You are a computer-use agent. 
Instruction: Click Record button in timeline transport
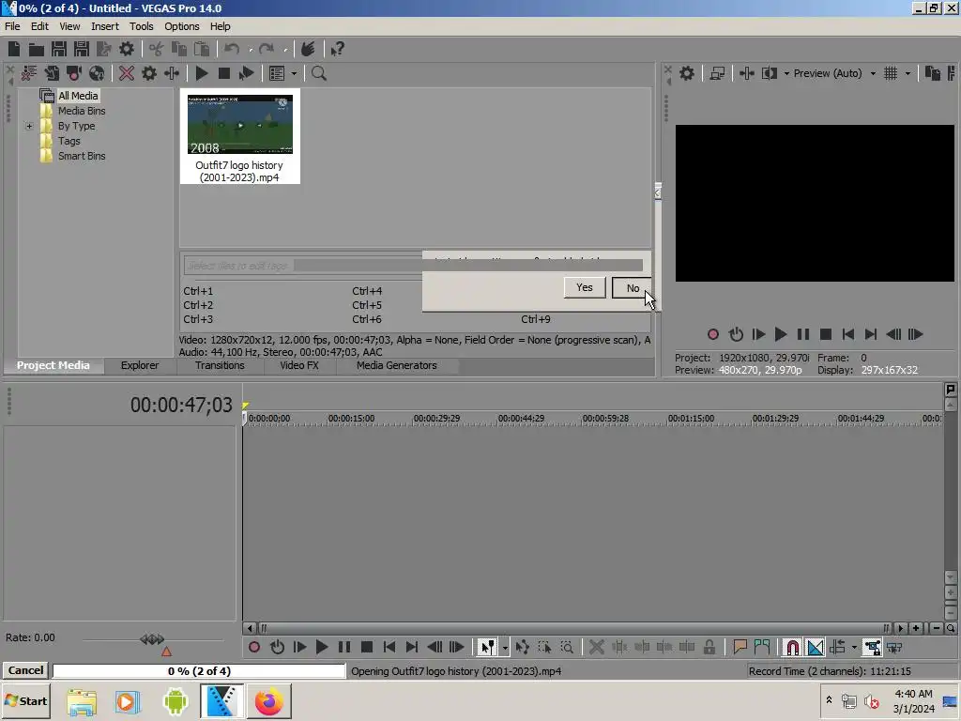(254, 647)
